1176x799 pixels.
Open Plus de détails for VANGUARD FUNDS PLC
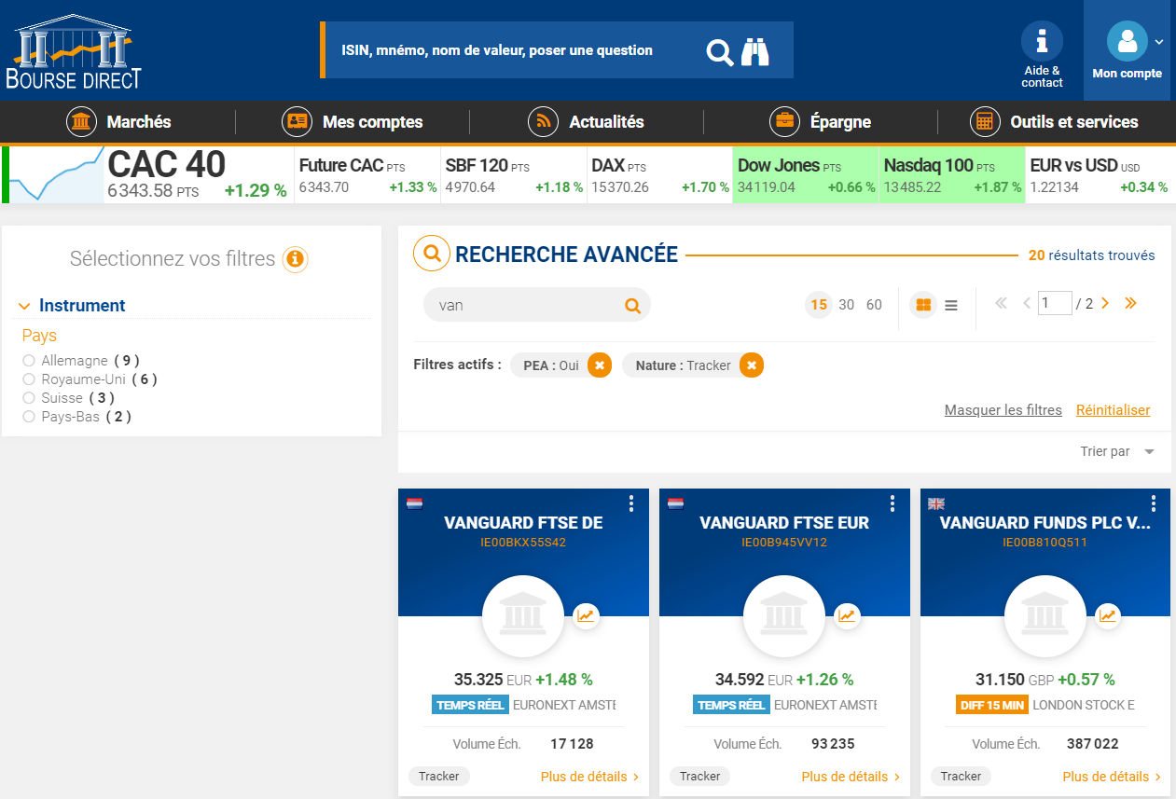(x=1113, y=776)
